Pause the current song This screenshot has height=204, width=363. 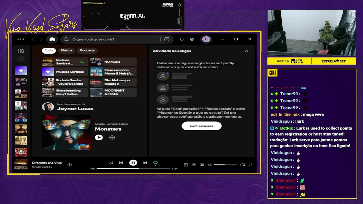133,163
